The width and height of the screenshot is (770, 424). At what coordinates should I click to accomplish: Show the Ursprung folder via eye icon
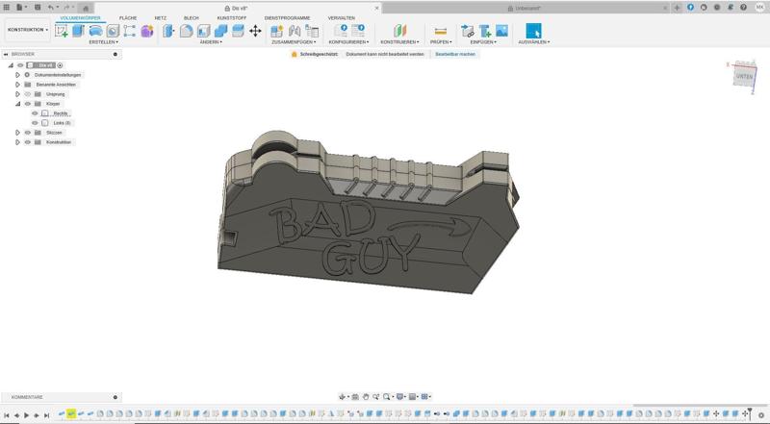coord(27,94)
